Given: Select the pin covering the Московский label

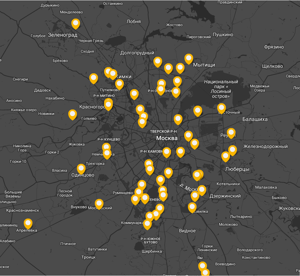Looking at the screenshot, I should point(99,204).
